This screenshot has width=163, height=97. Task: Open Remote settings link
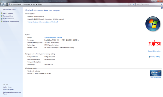(8, 16)
